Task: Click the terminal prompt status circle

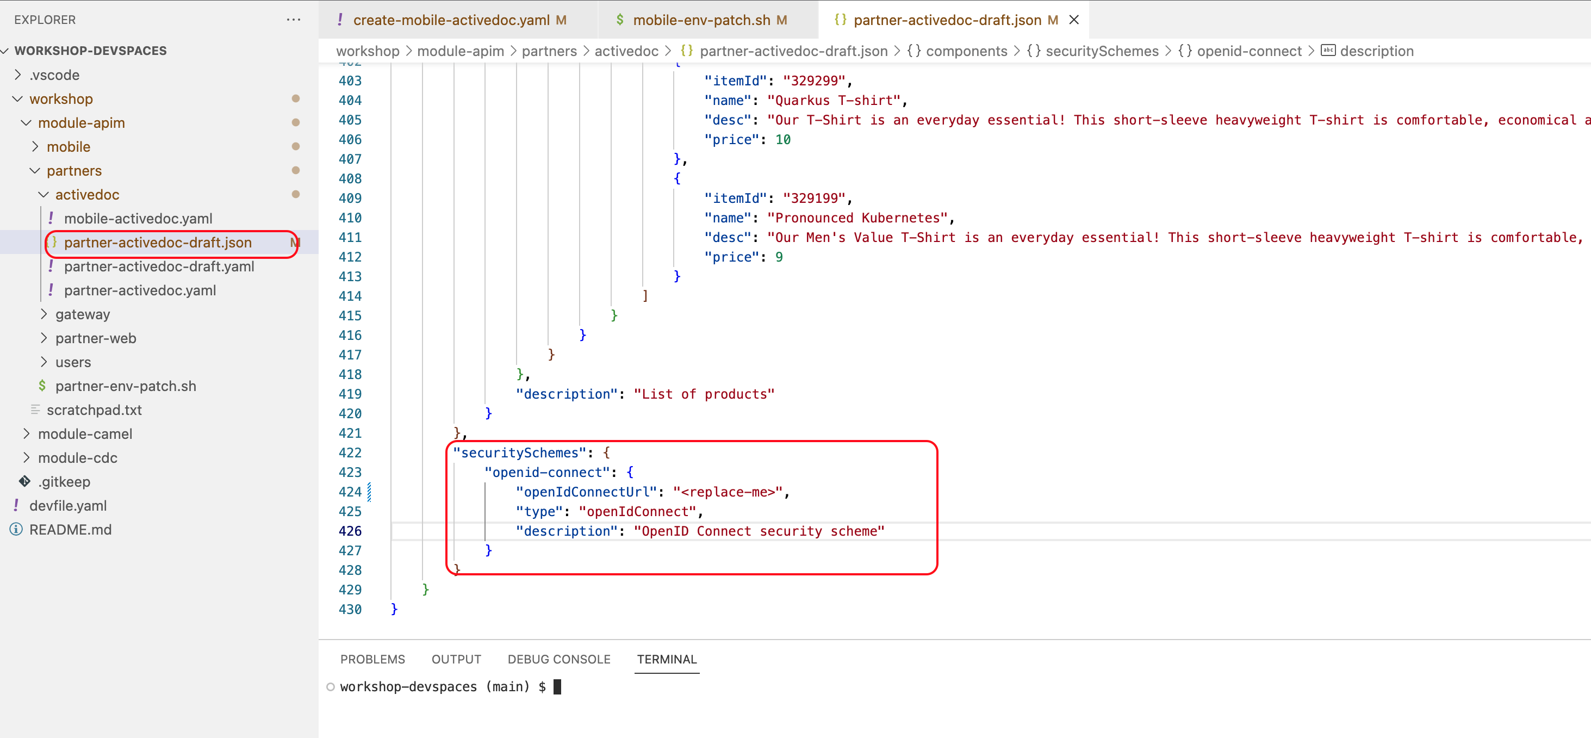Action: pyautogui.click(x=331, y=687)
